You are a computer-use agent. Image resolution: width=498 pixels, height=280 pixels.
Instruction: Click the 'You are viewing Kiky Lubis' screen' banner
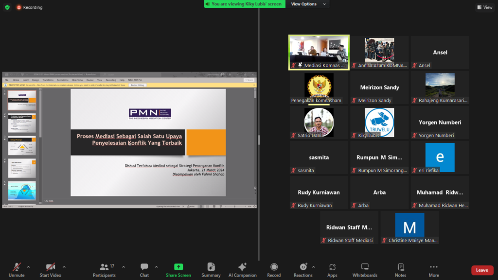pos(245,4)
